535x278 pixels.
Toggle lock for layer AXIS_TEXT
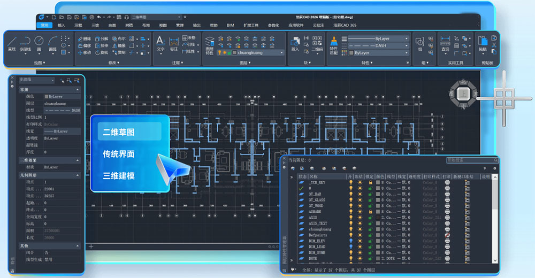coord(370,223)
